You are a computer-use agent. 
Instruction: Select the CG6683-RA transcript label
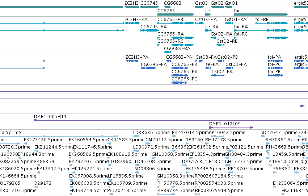tap(177, 49)
